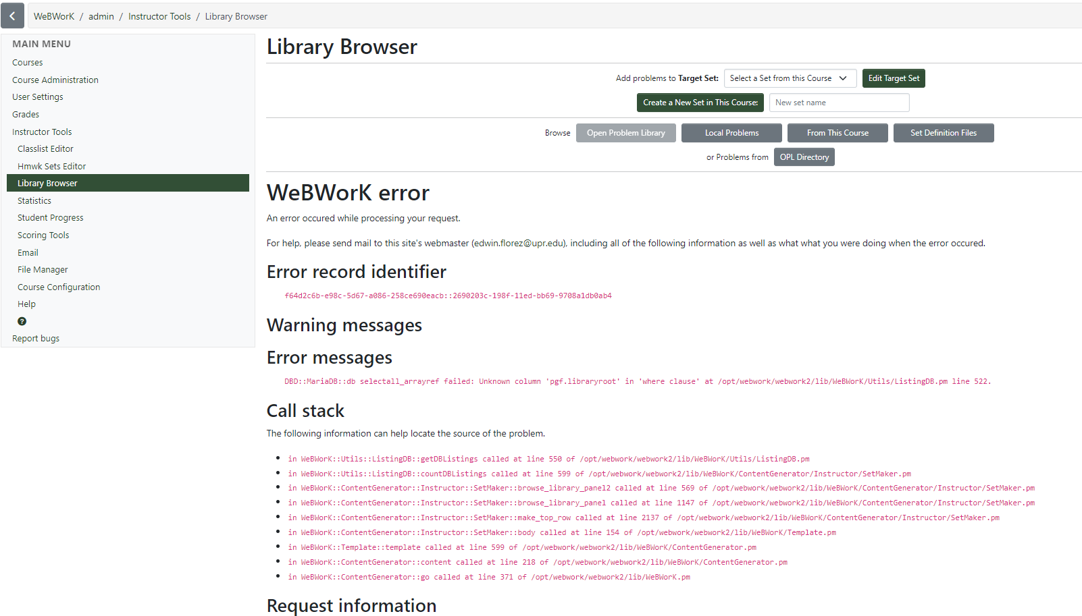Click the getDBListings call stack entry
Screen dimensions: 1082x616
point(548,459)
